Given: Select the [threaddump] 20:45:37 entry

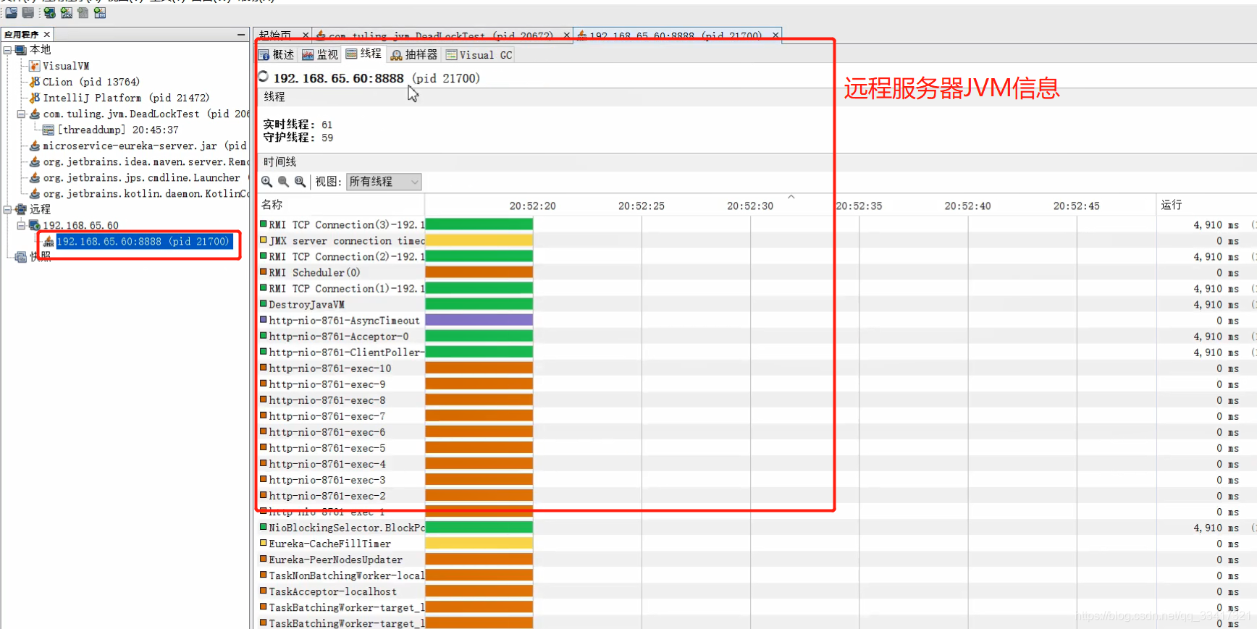Looking at the screenshot, I should (118, 130).
